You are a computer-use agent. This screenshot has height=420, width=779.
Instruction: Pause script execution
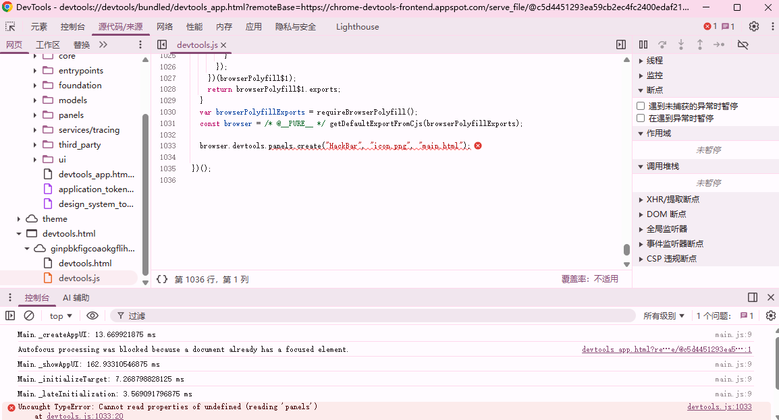[643, 44]
